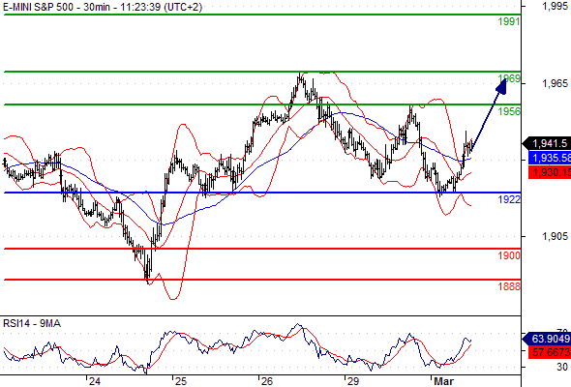The height and width of the screenshot is (387, 571).
Task: Click the RSI 30 axis level label
Action: coord(562,367)
